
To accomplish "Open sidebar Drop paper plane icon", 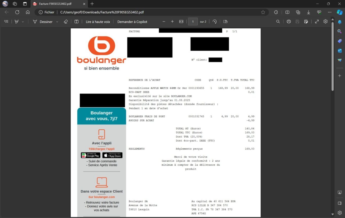I will tap(340, 60).
